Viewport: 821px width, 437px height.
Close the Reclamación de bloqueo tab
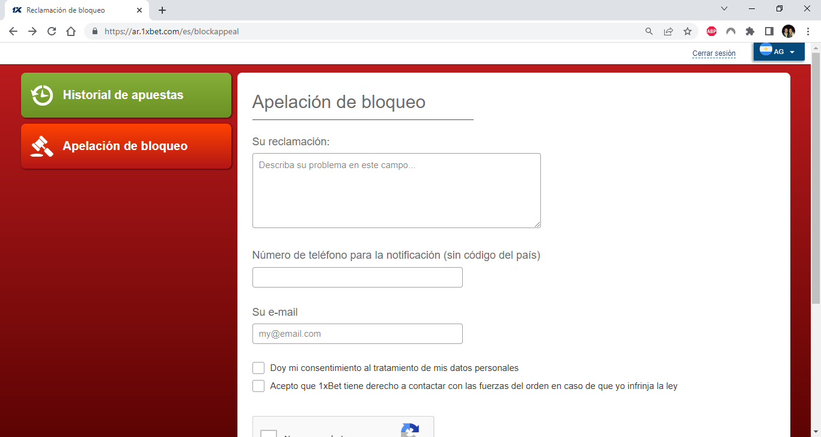[139, 10]
